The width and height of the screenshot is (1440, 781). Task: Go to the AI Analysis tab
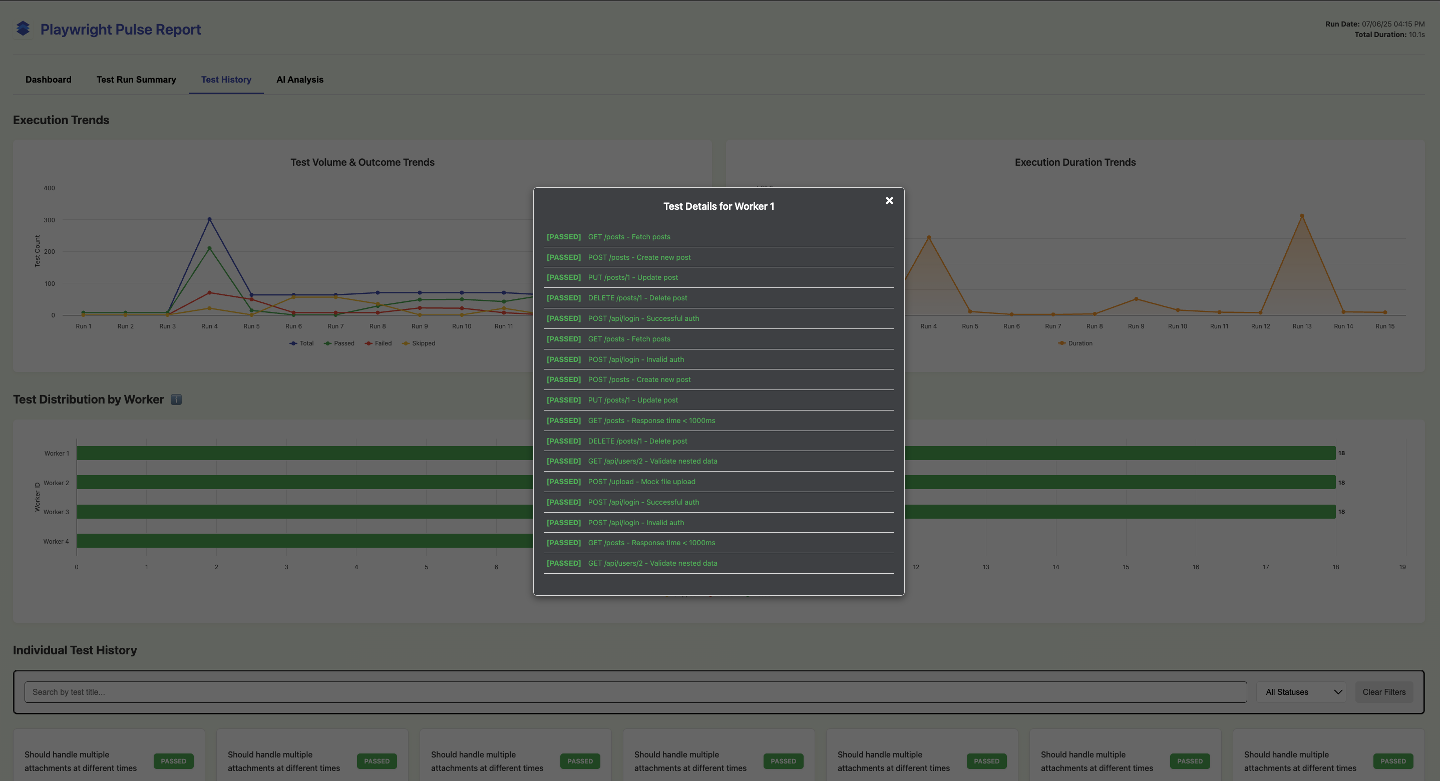[x=300, y=80]
